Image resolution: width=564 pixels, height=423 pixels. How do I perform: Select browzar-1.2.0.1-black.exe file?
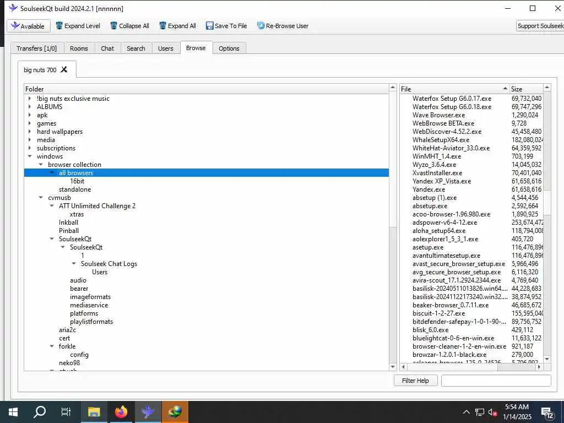[449, 355]
